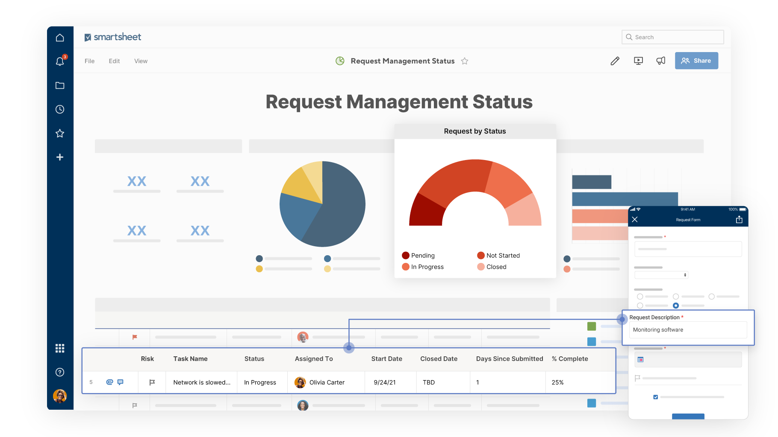The height and width of the screenshot is (437, 778).
Task: Click the plus icon to create new
Action: 60,157
